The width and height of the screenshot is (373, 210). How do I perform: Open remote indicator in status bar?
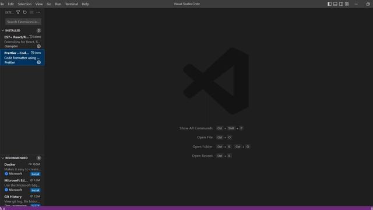click(2, 208)
